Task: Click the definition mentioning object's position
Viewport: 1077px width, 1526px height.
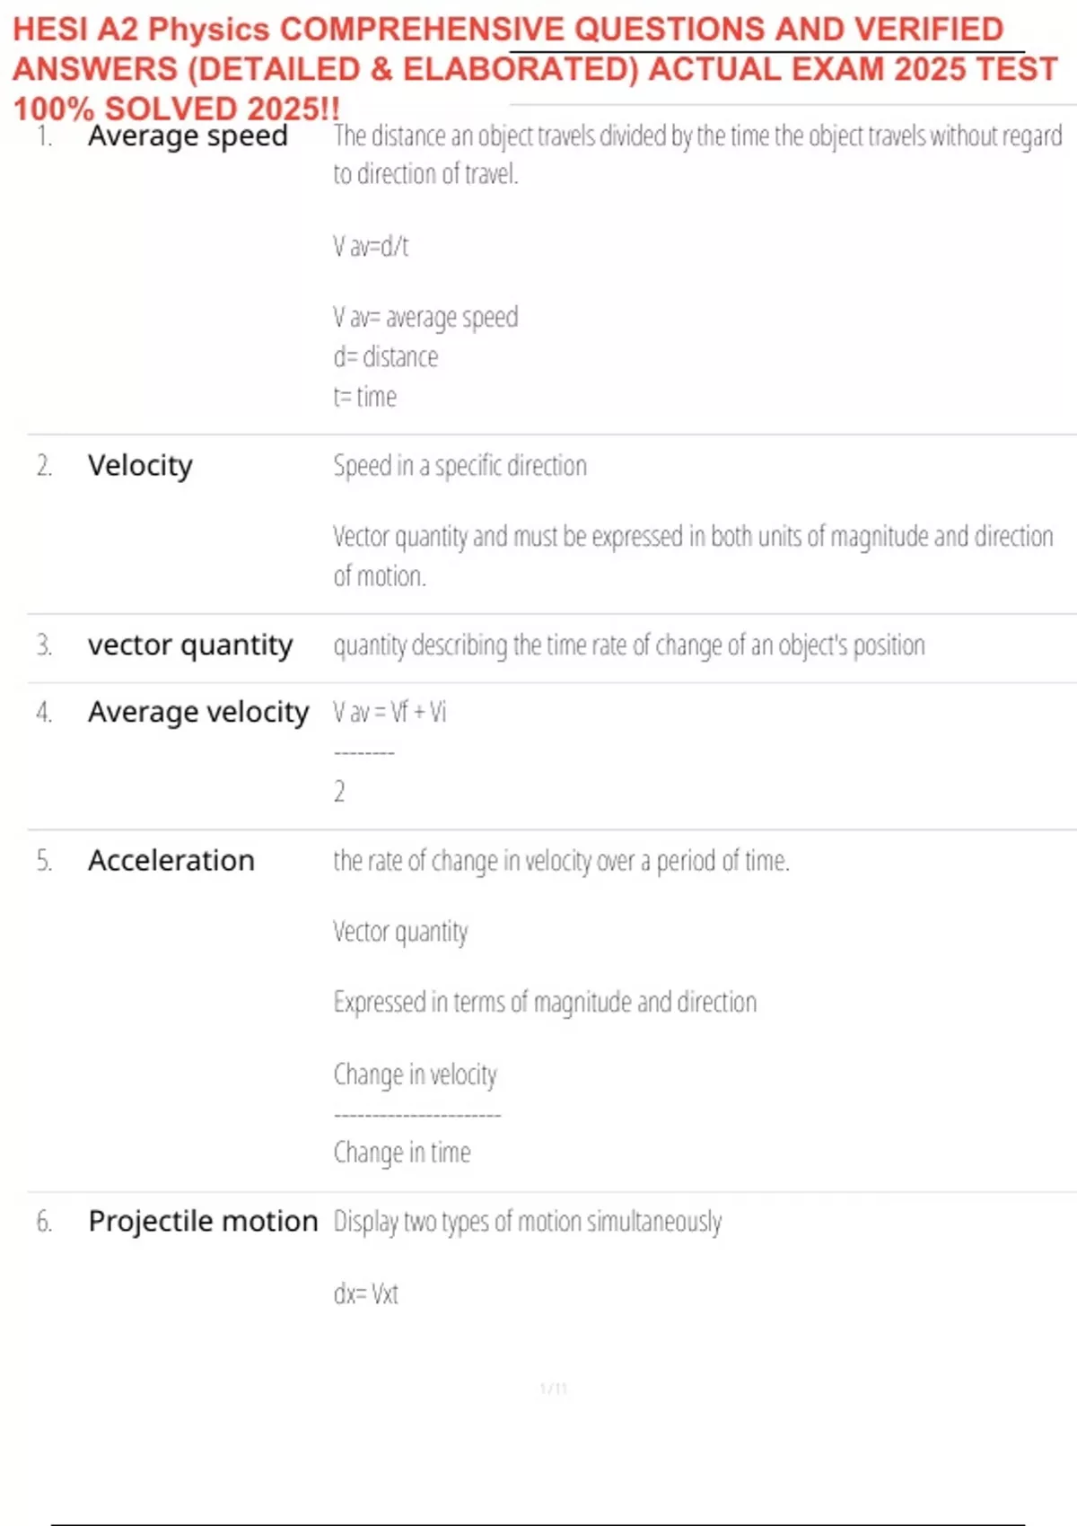Action: (628, 645)
